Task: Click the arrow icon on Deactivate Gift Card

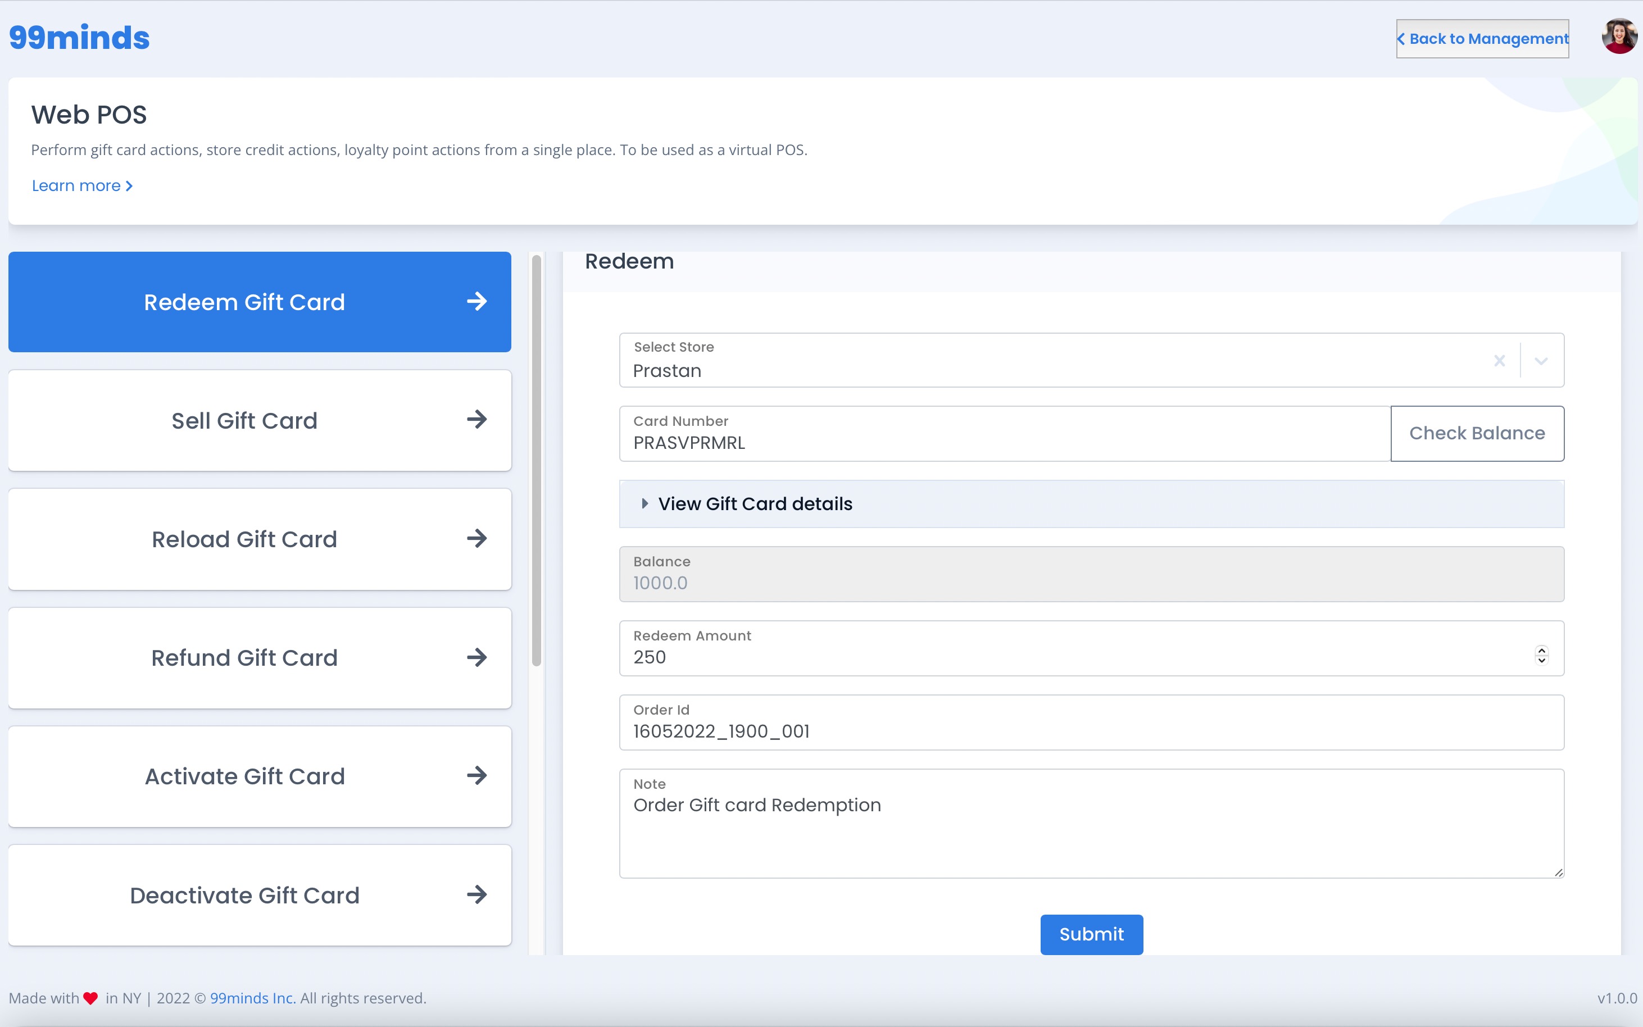Action: 477,894
